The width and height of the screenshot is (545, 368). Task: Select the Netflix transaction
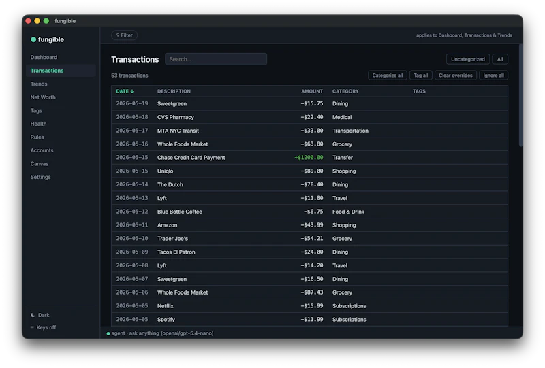coord(309,306)
